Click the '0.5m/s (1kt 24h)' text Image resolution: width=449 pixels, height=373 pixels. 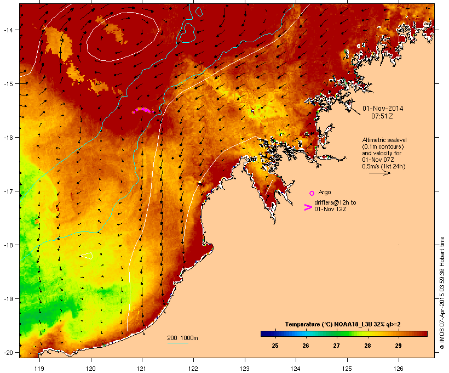click(384, 166)
